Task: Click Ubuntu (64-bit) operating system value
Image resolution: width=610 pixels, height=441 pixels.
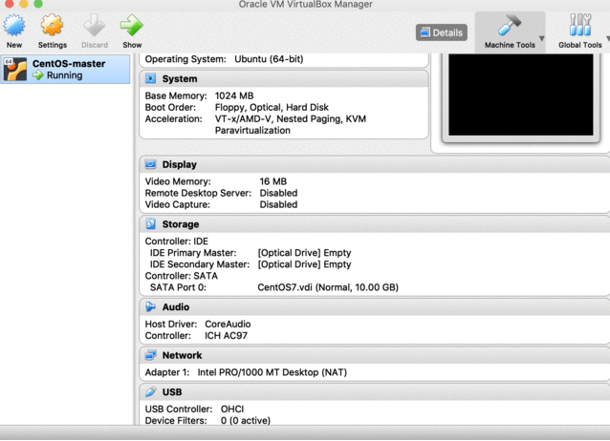Action: point(269,59)
